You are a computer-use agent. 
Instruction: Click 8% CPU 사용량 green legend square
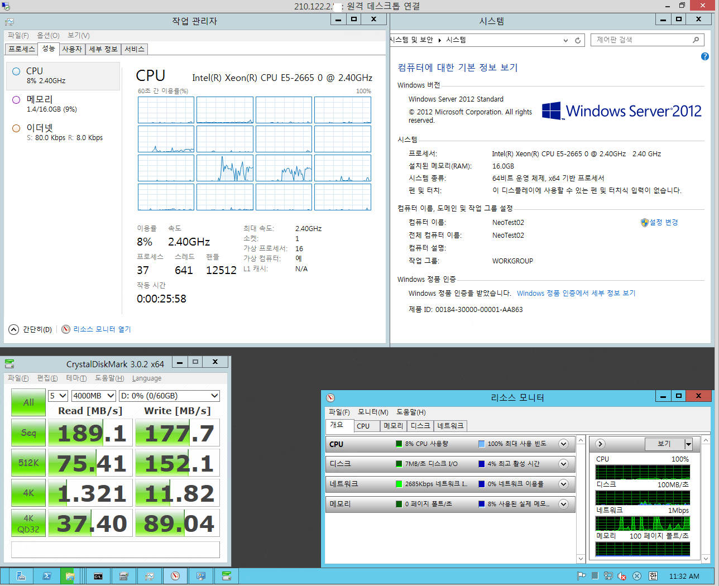[399, 444]
